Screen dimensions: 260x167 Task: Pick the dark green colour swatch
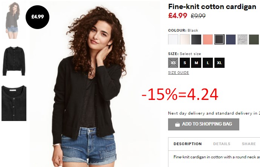click(254, 40)
